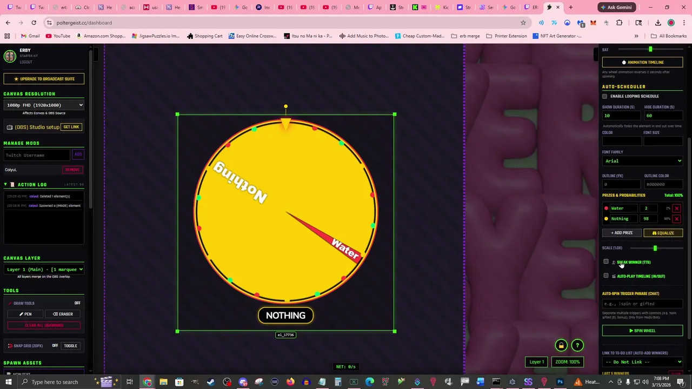Screen dimensions: 692x389
Task: Delete the Water prize with its X icon
Action: (676, 208)
